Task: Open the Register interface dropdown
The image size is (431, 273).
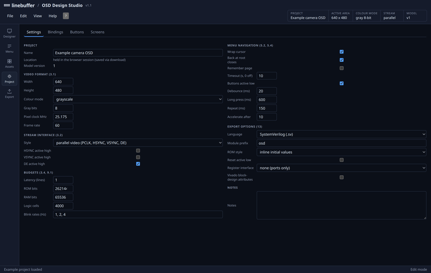Action: [341, 168]
